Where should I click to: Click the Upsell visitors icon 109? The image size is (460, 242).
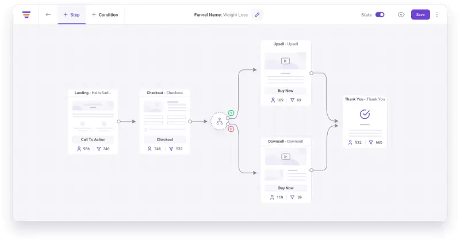(273, 100)
